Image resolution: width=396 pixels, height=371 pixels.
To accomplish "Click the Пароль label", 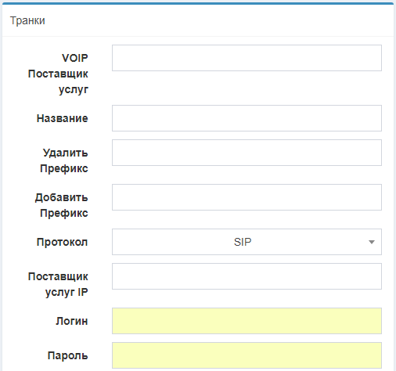I will pyautogui.click(x=68, y=355).
